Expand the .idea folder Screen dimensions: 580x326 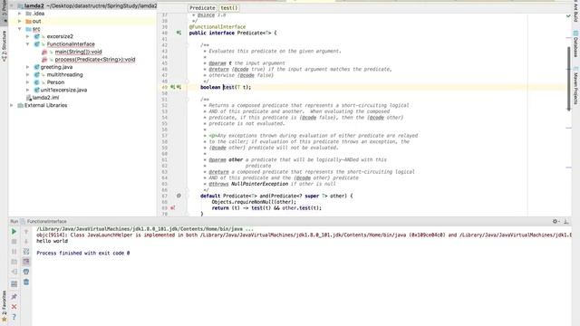click(20, 14)
